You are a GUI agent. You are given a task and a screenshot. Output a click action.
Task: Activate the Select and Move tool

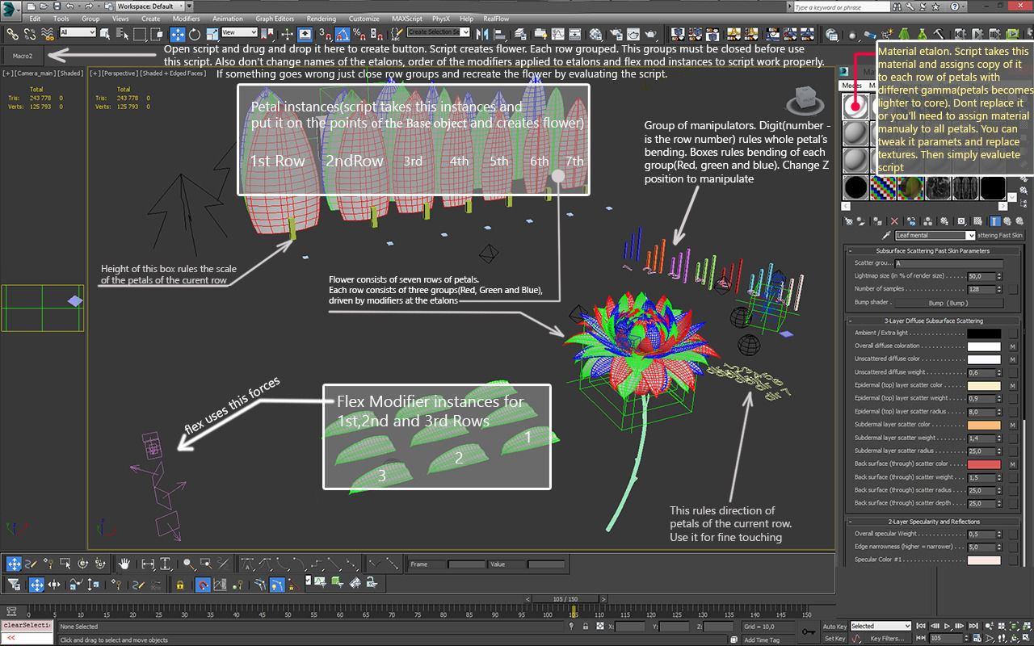177,34
